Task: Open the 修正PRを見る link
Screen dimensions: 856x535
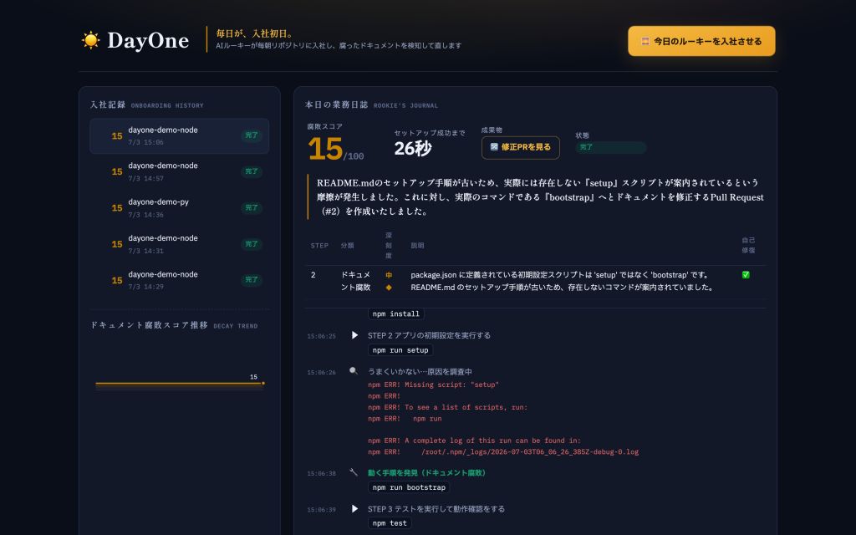Action: tap(520, 147)
